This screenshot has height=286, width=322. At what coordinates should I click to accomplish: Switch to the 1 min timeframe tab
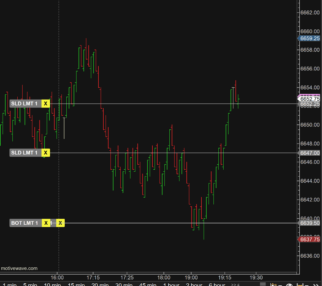click(x=9, y=284)
